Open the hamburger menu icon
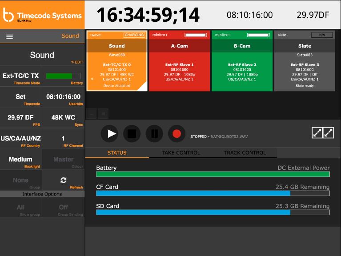 [x=9, y=36]
